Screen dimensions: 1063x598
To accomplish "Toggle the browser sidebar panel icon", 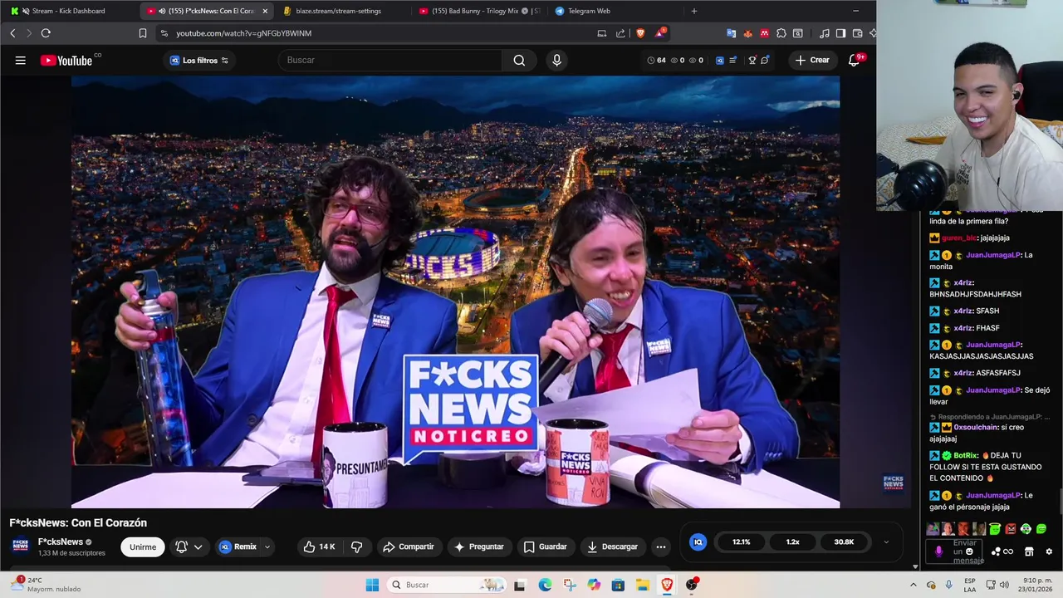I will point(840,33).
